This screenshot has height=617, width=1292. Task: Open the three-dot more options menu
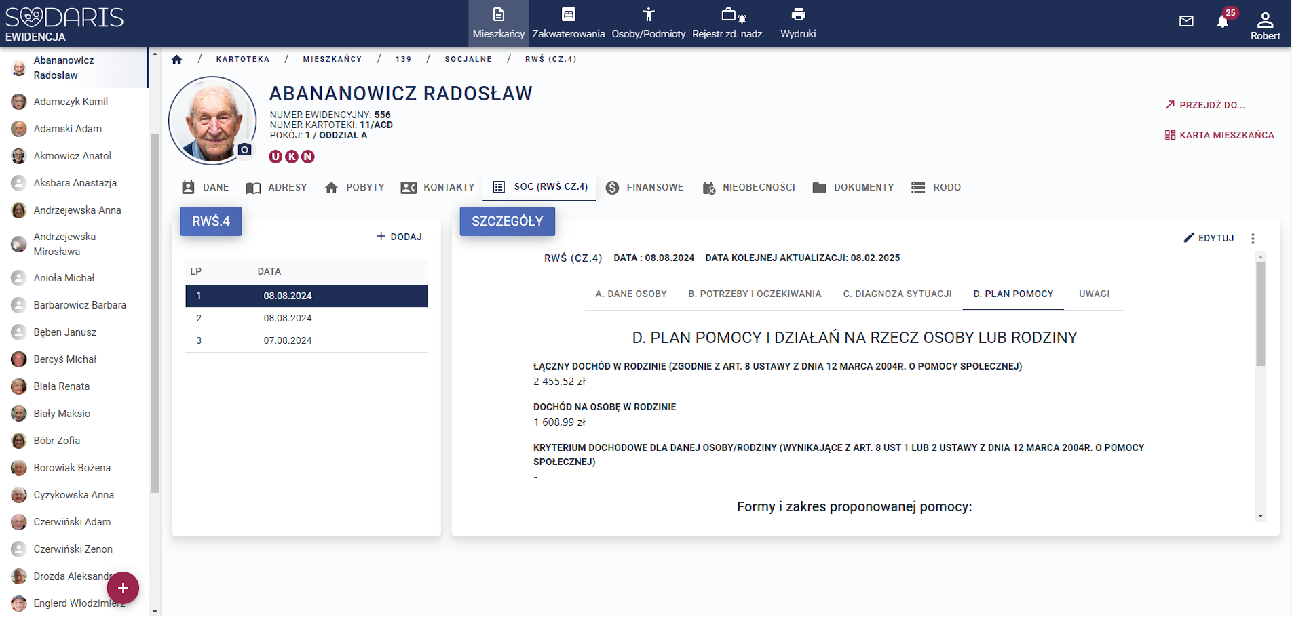click(1253, 239)
